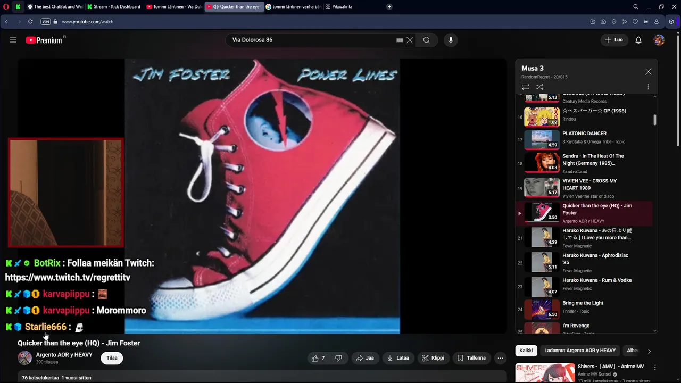Open a new browser tab
The image size is (681, 383).
pyautogui.click(x=389, y=7)
